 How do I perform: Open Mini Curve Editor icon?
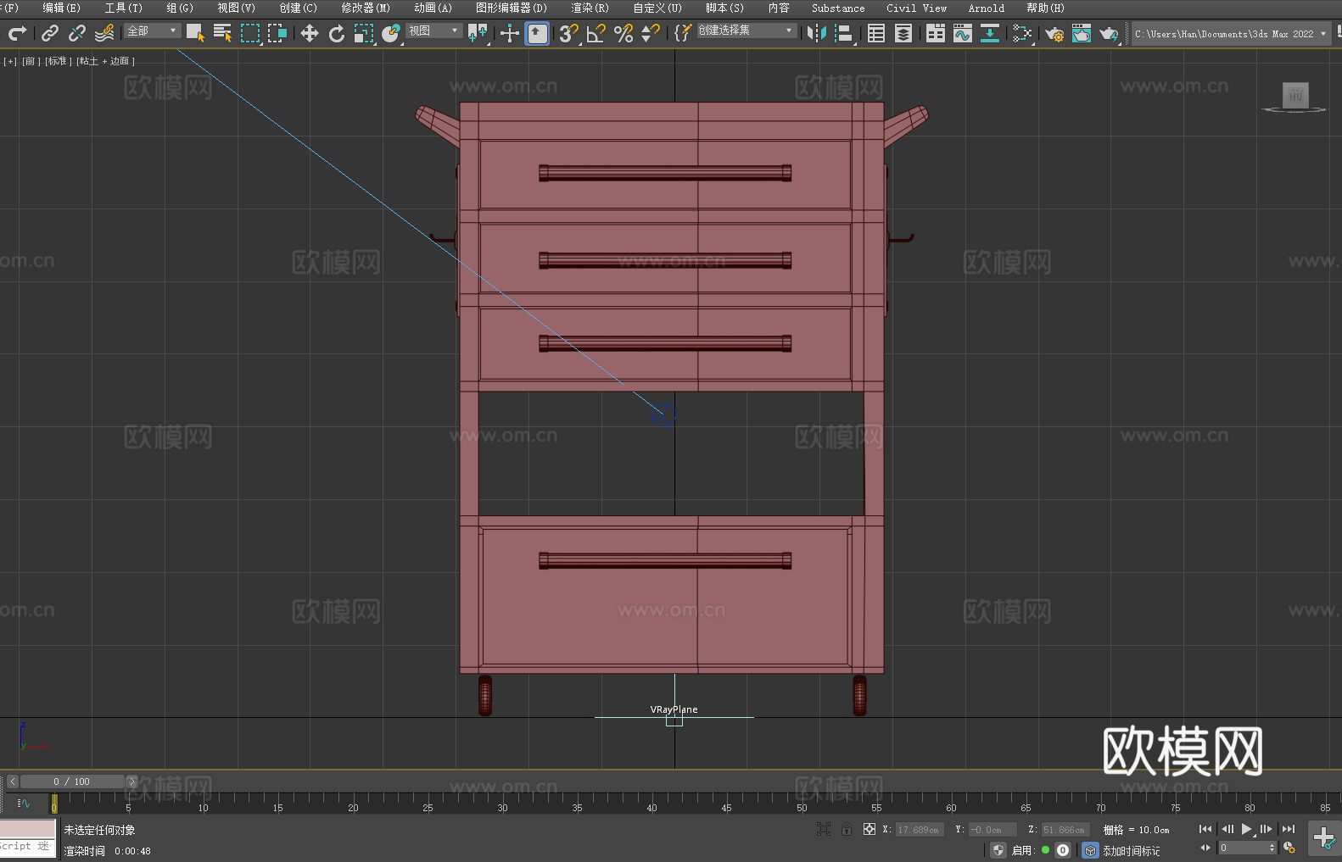(24, 804)
